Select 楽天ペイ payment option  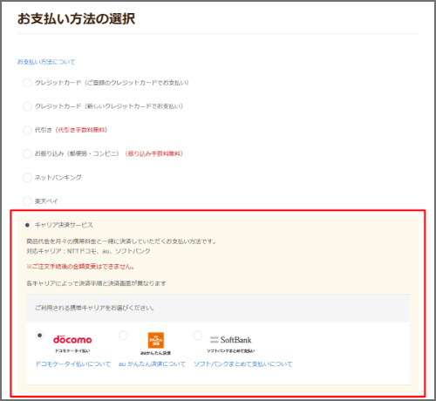(27, 200)
